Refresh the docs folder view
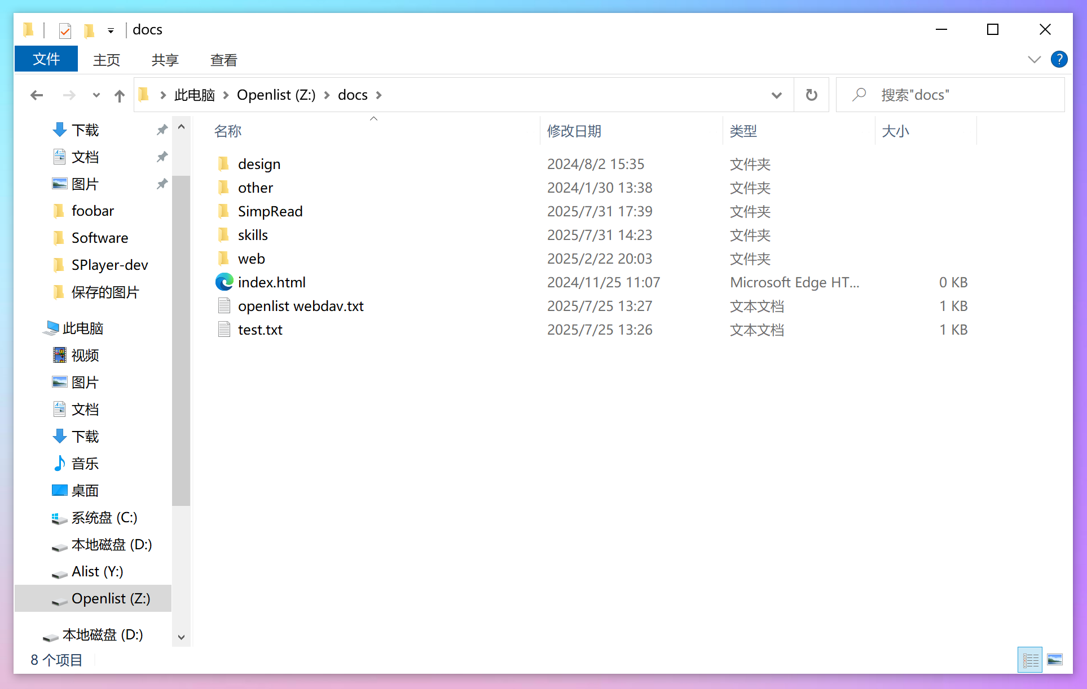Viewport: 1087px width, 689px height. [811, 95]
